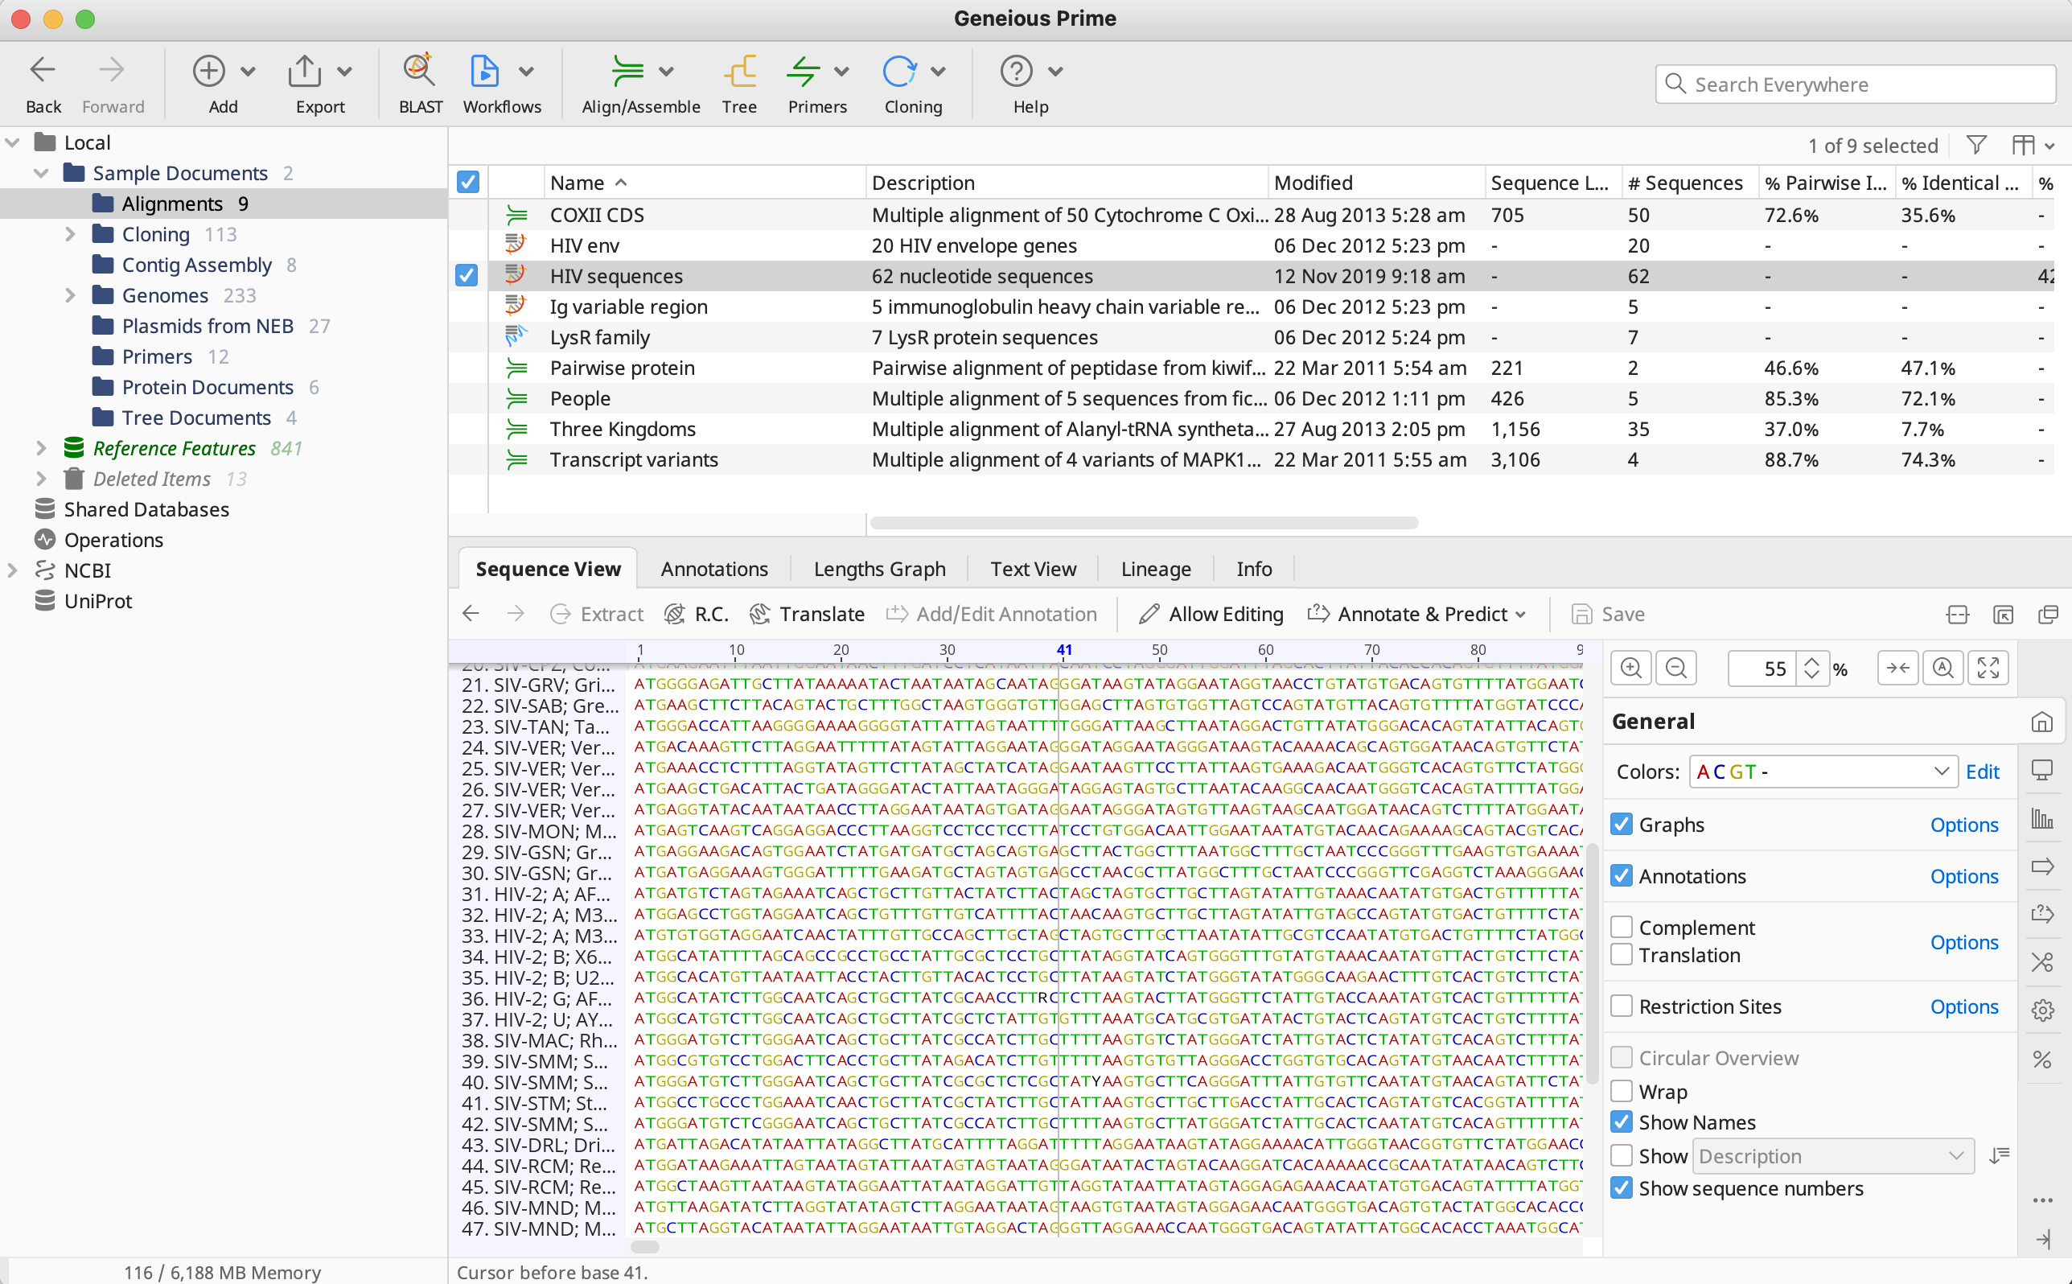Enable the Restriction Sites checkbox
The image size is (2072, 1284).
pos(1622,1006)
